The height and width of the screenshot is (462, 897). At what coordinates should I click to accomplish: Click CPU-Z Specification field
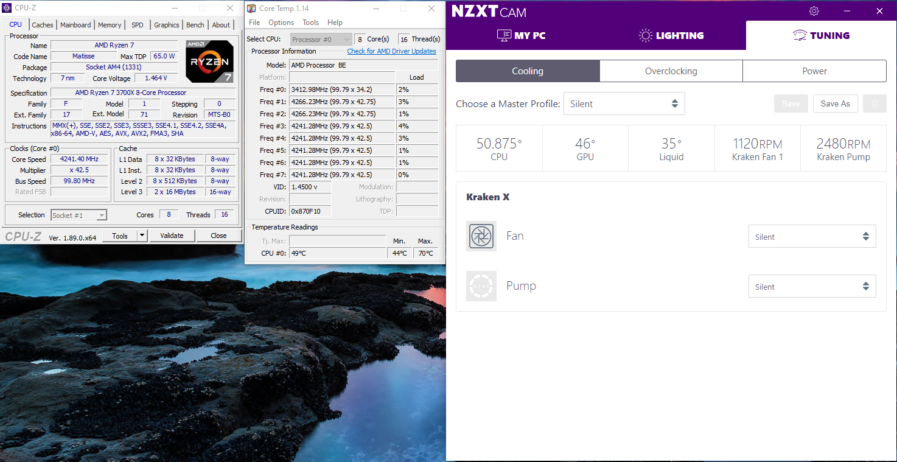coord(143,93)
